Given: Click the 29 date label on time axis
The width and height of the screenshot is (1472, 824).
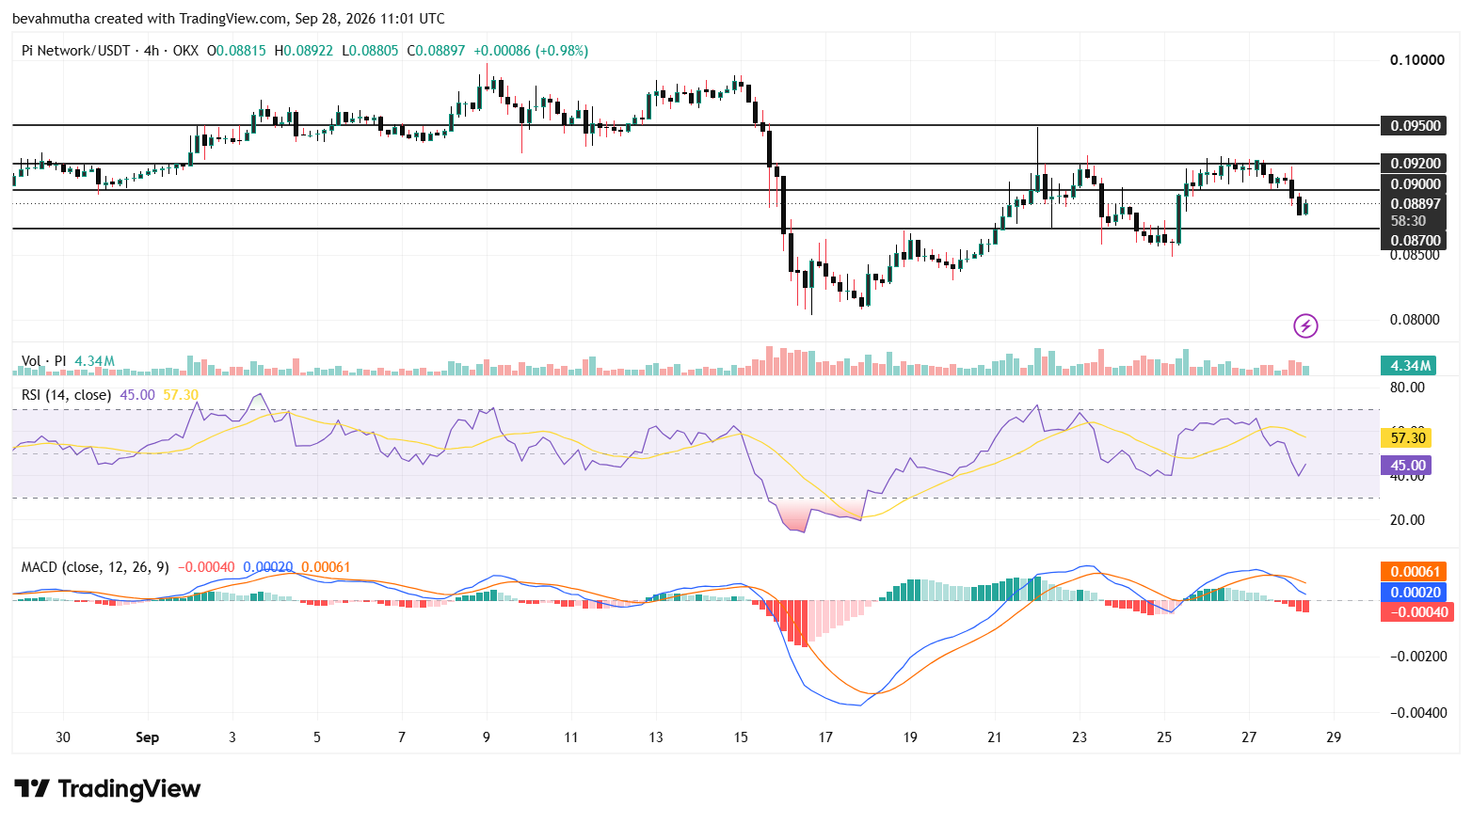Looking at the screenshot, I should (1334, 737).
